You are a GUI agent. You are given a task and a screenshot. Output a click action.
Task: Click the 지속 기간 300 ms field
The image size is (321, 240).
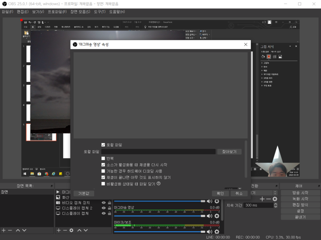coord(258,205)
